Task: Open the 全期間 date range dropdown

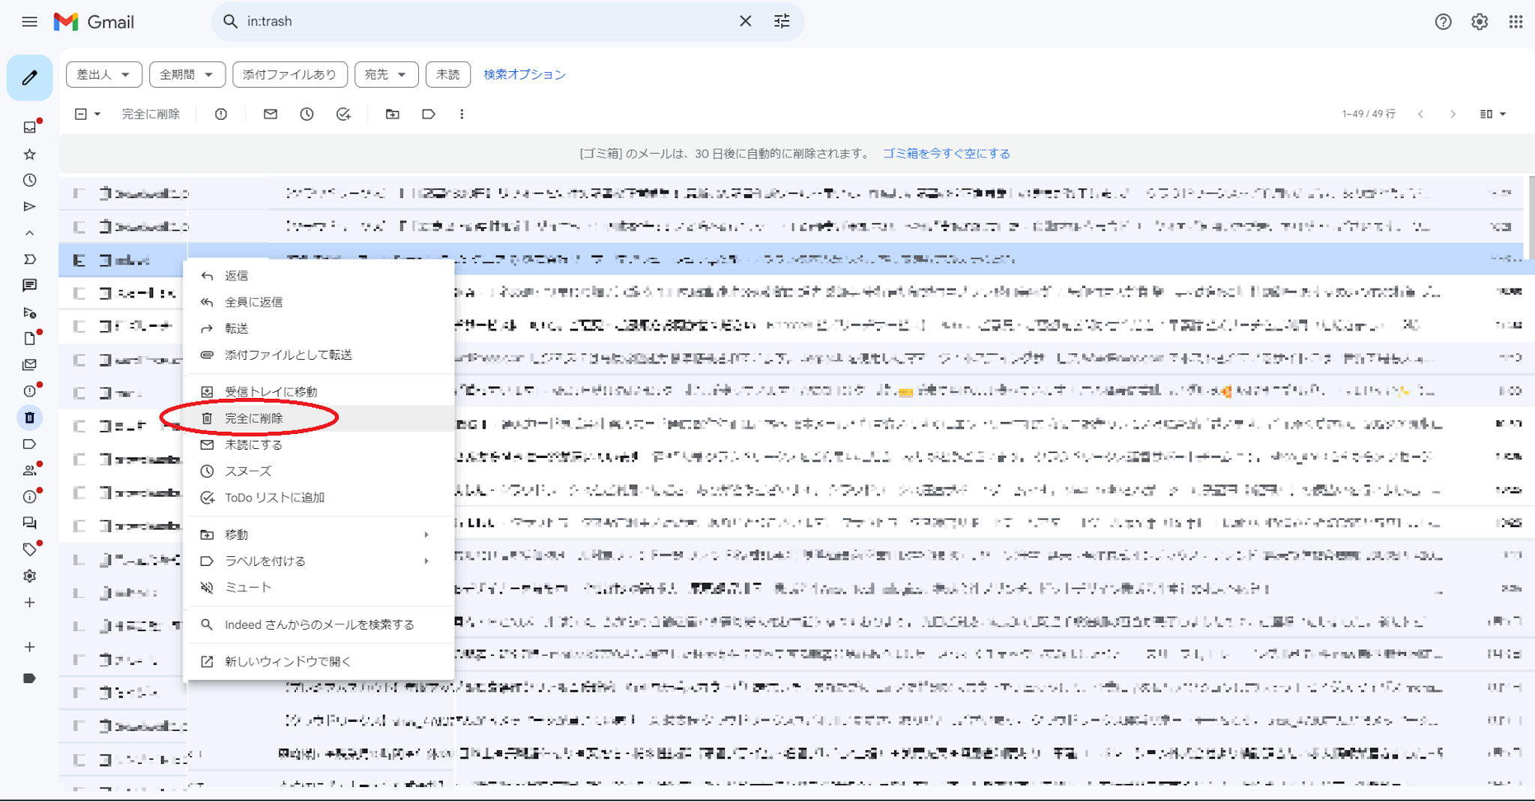Action: pyautogui.click(x=187, y=74)
